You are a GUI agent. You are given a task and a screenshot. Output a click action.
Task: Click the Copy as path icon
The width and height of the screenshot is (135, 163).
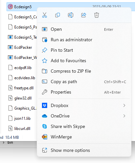(x=45, y=81)
